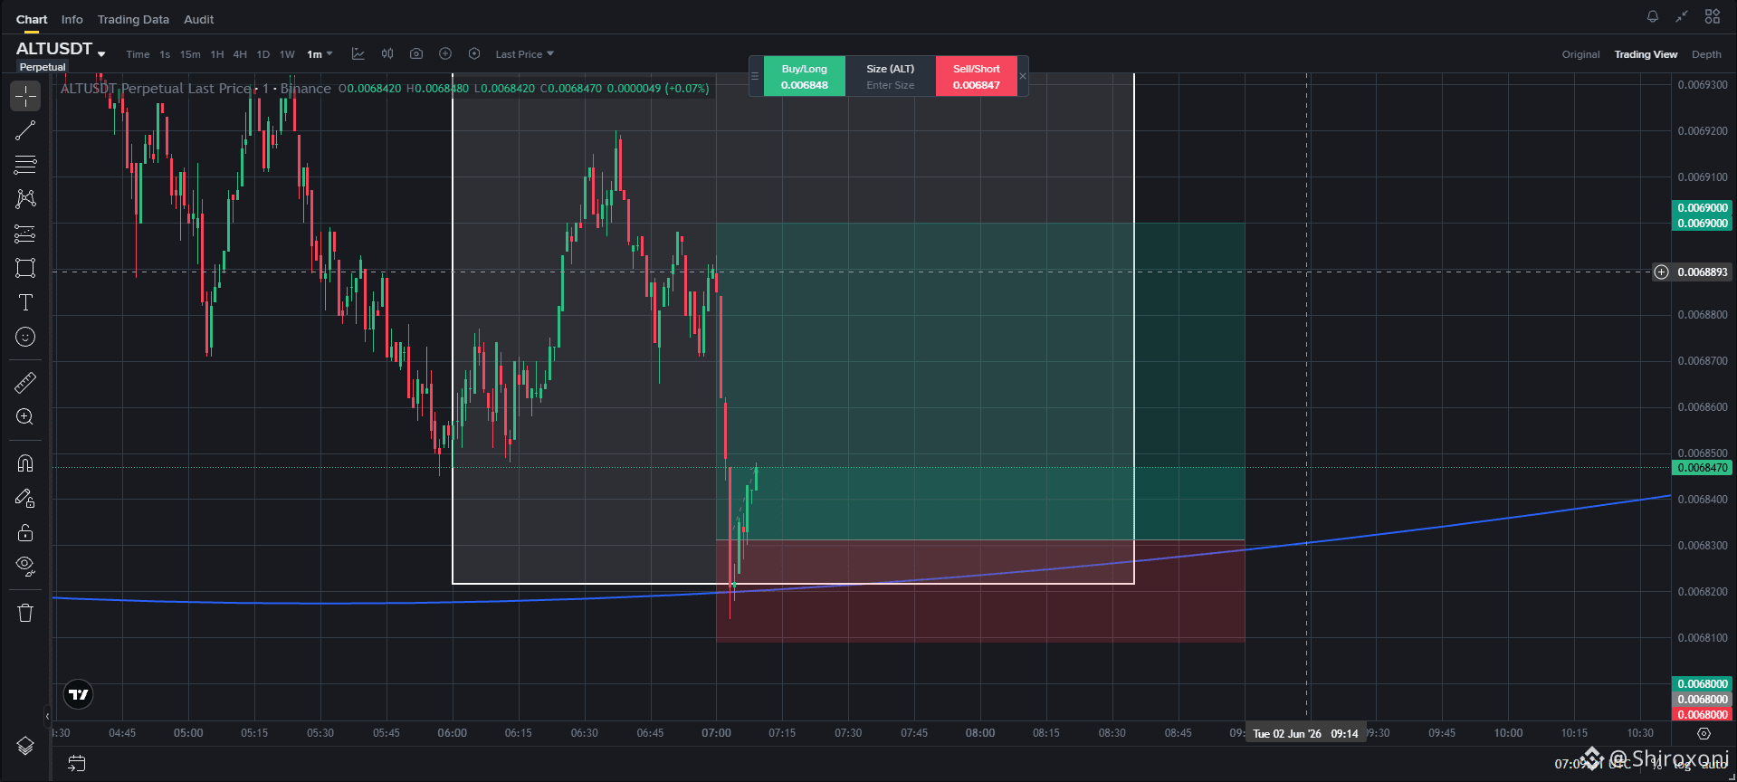Delete drawings with trash icon
Screen dimensions: 1737x782
[x=25, y=613]
